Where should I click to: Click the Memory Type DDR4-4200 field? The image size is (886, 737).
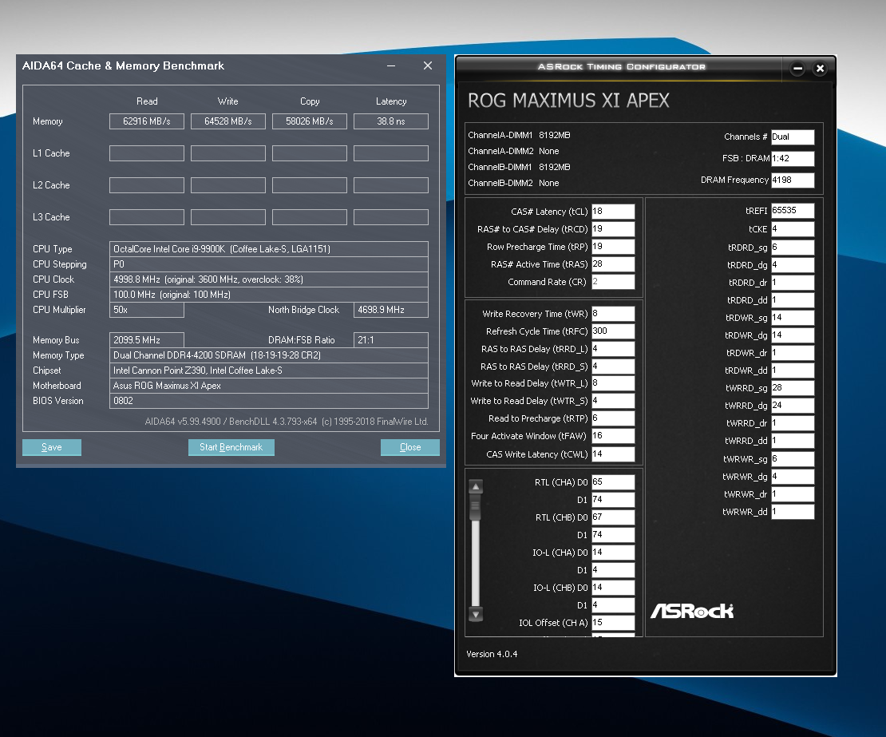click(x=269, y=355)
